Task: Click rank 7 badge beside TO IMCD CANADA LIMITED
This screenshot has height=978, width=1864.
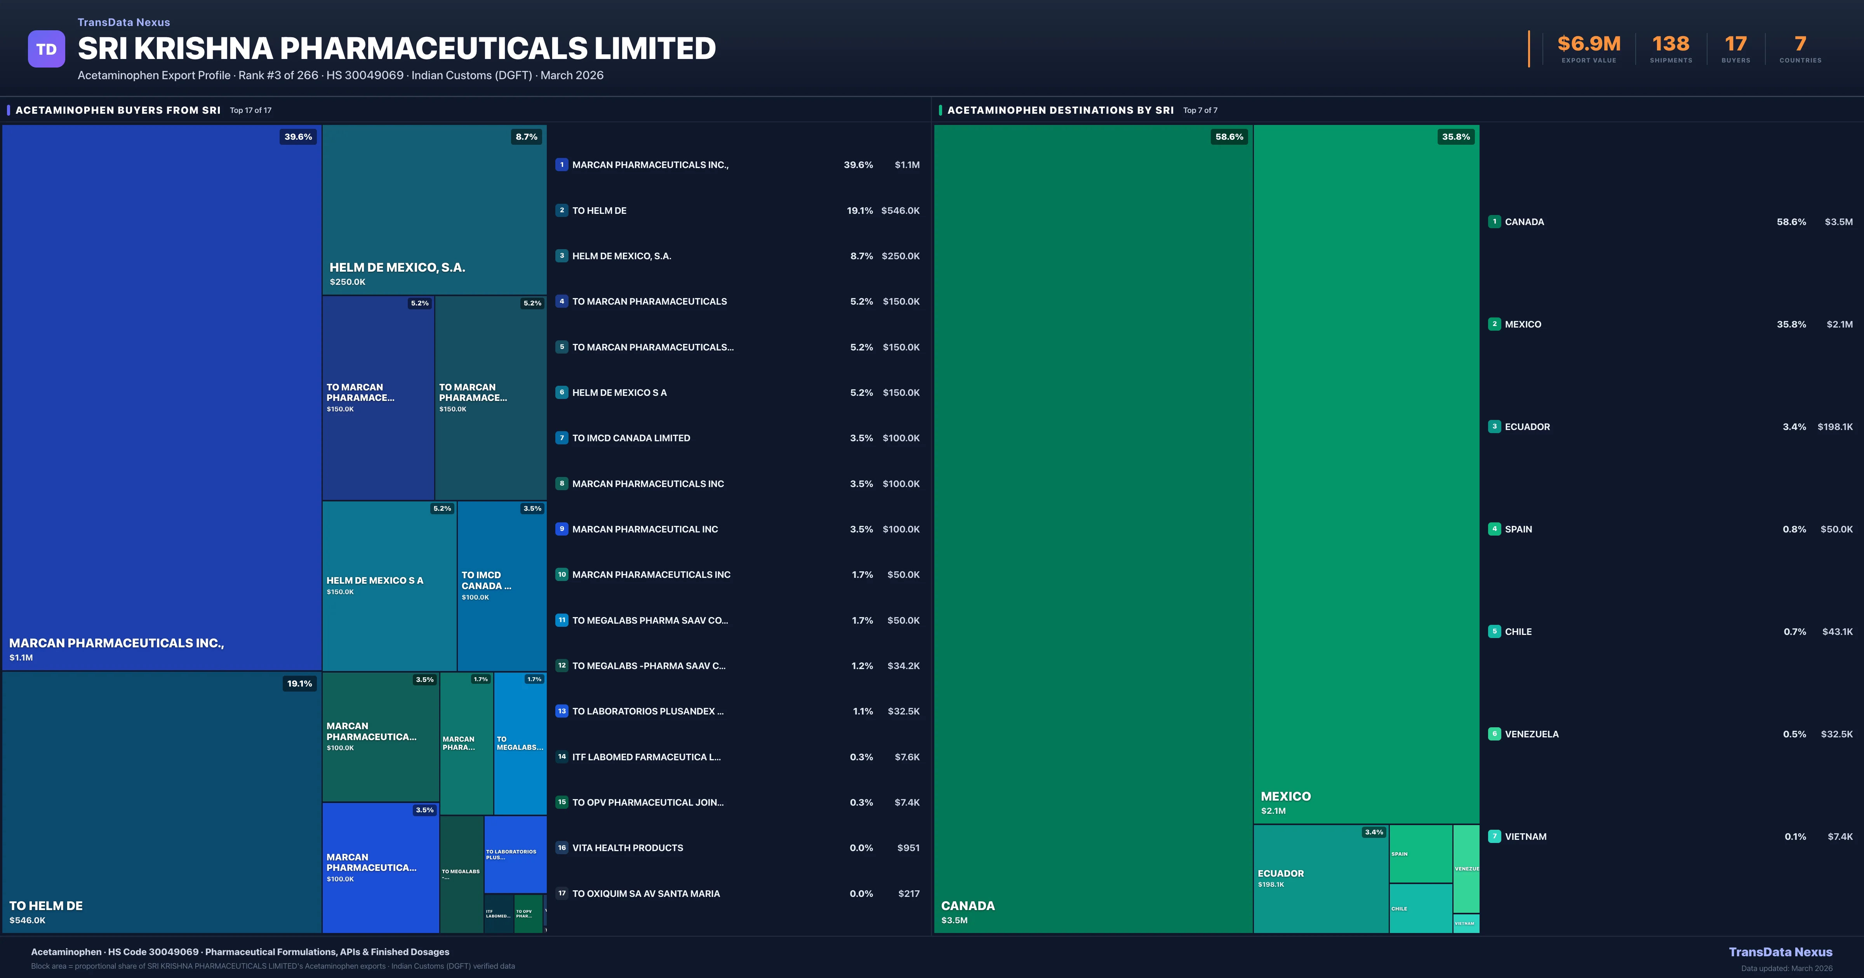Action: click(562, 438)
